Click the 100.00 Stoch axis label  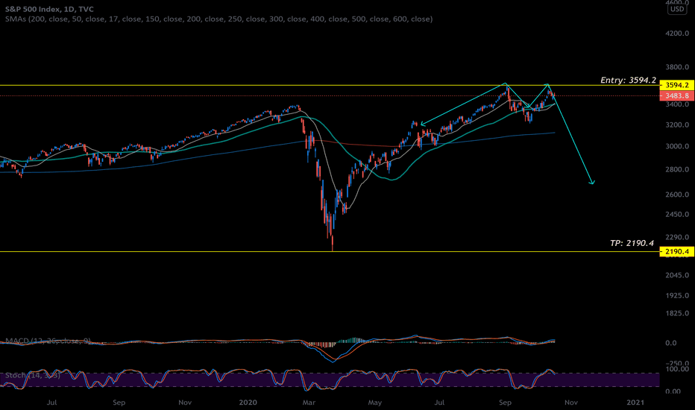pyautogui.click(x=677, y=369)
